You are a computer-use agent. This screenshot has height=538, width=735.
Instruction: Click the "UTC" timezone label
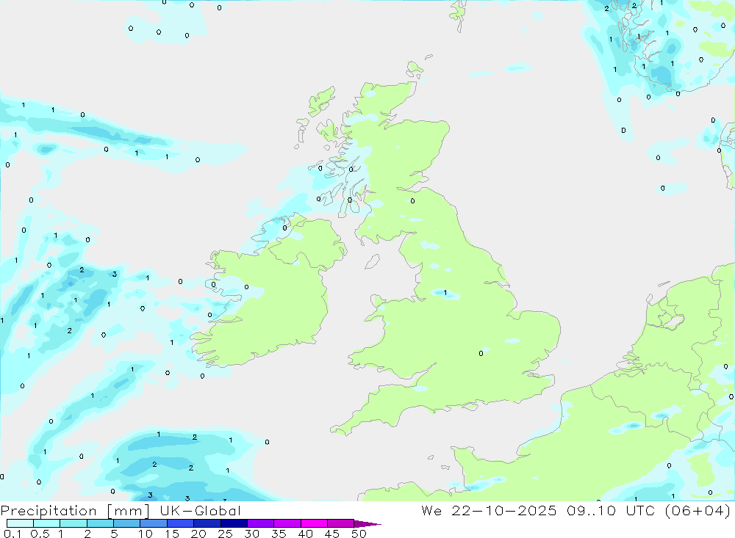click(640, 510)
